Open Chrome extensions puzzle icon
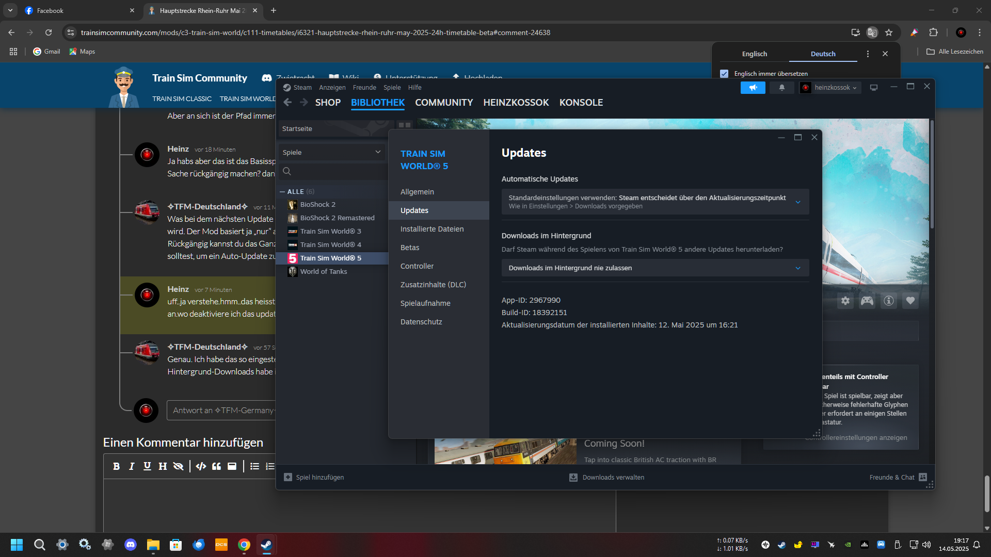 tap(933, 32)
